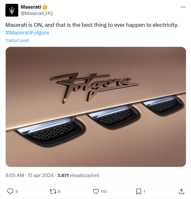This screenshot has width=191, height=199.
Task: Click the reply speech bubble icon
Action: tap(10, 191)
